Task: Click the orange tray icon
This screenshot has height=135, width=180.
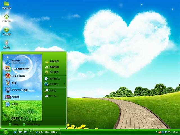Action: click(160, 132)
